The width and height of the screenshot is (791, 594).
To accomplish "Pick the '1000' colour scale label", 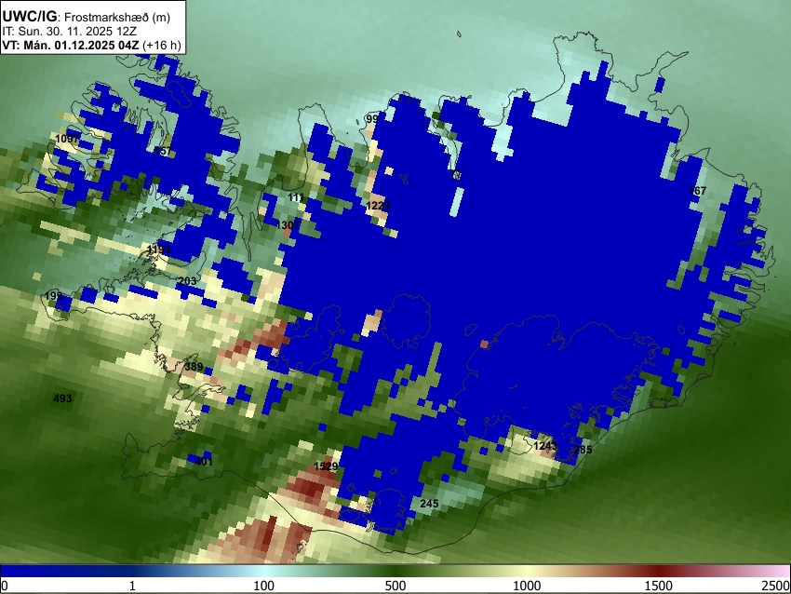I will tap(527, 586).
